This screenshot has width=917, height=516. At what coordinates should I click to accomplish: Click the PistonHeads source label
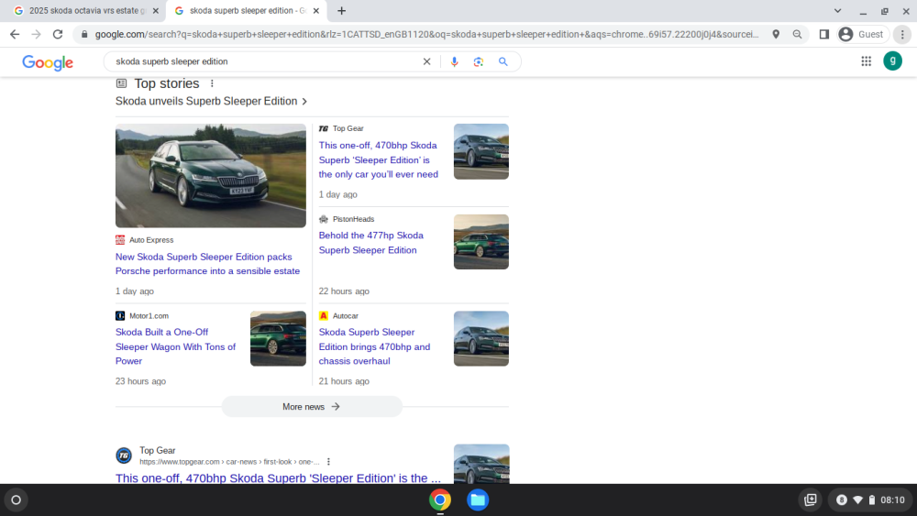(x=353, y=219)
